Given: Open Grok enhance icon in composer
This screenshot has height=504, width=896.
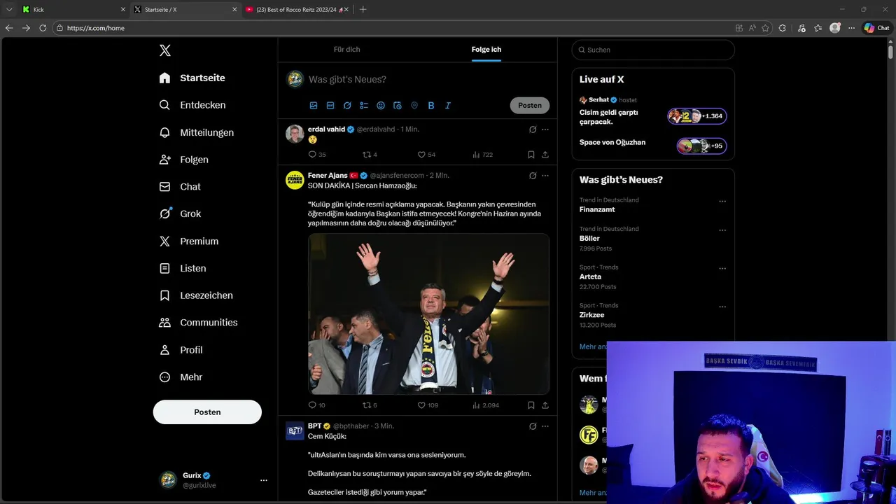Looking at the screenshot, I should [x=347, y=106].
